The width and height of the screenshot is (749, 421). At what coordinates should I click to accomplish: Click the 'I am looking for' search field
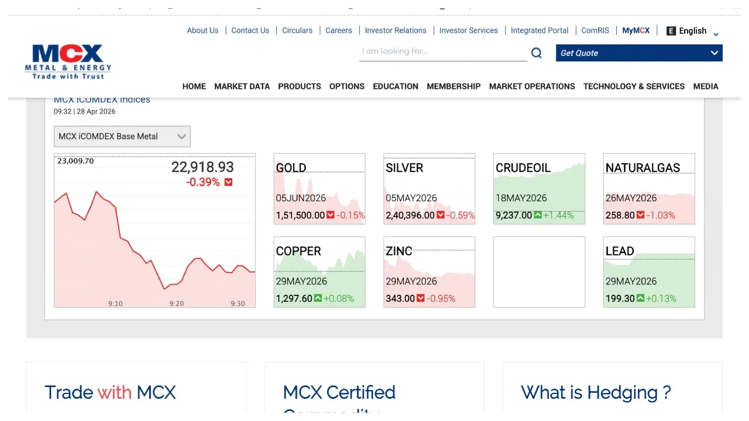pyautogui.click(x=442, y=51)
